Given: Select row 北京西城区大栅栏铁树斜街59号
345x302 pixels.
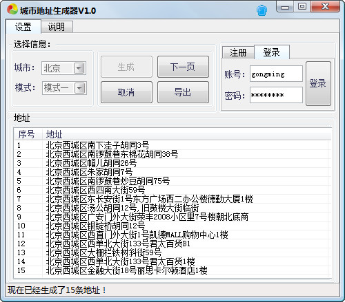Looking at the screenshot, I should pos(172,252).
